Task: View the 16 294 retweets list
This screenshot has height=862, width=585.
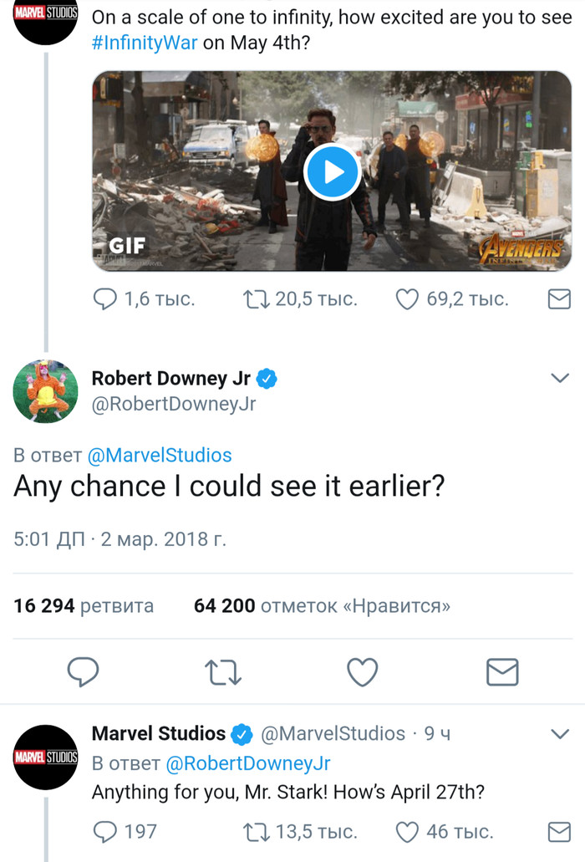Action: [x=84, y=605]
